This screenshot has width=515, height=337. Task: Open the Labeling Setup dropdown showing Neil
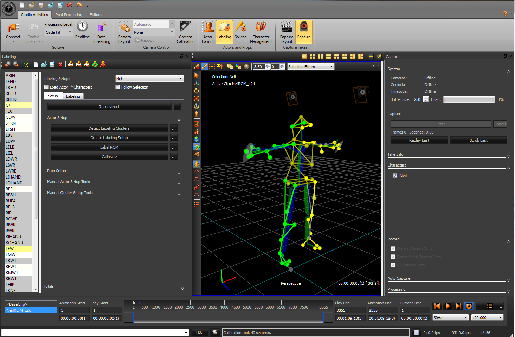(x=150, y=79)
